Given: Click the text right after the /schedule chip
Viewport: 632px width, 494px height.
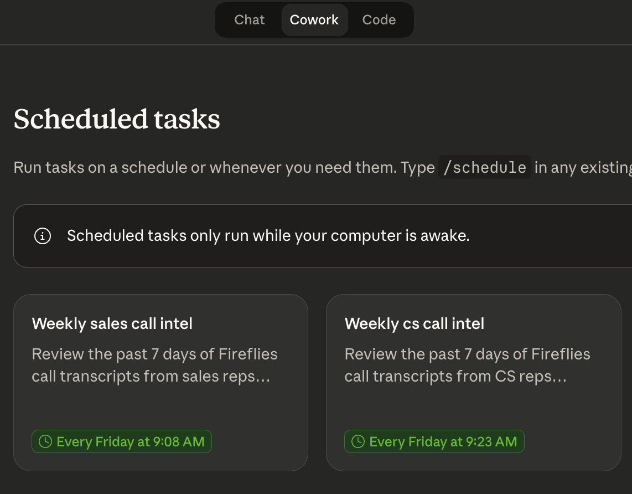Looking at the screenshot, I should click(x=581, y=167).
